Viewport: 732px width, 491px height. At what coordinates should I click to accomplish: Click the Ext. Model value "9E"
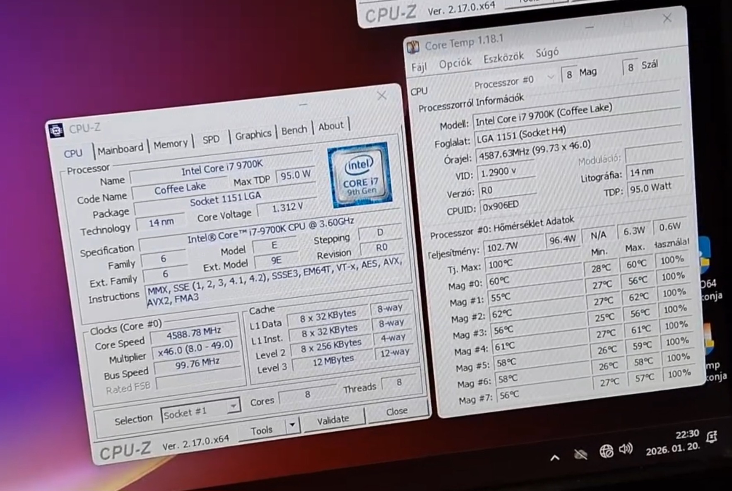(276, 260)
